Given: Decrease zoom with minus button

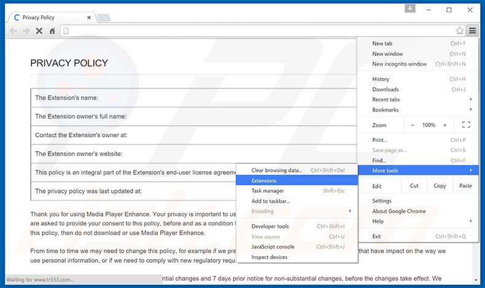Looking at the screenshot, I should click(413, 125).
